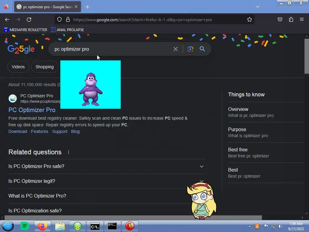This screenshot has width=309, height=232.
Task: Open the tracking protection shield icon
Action: 59,20
